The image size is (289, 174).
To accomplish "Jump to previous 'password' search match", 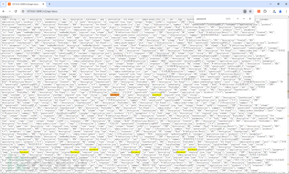I will click(x=237, y=18).
